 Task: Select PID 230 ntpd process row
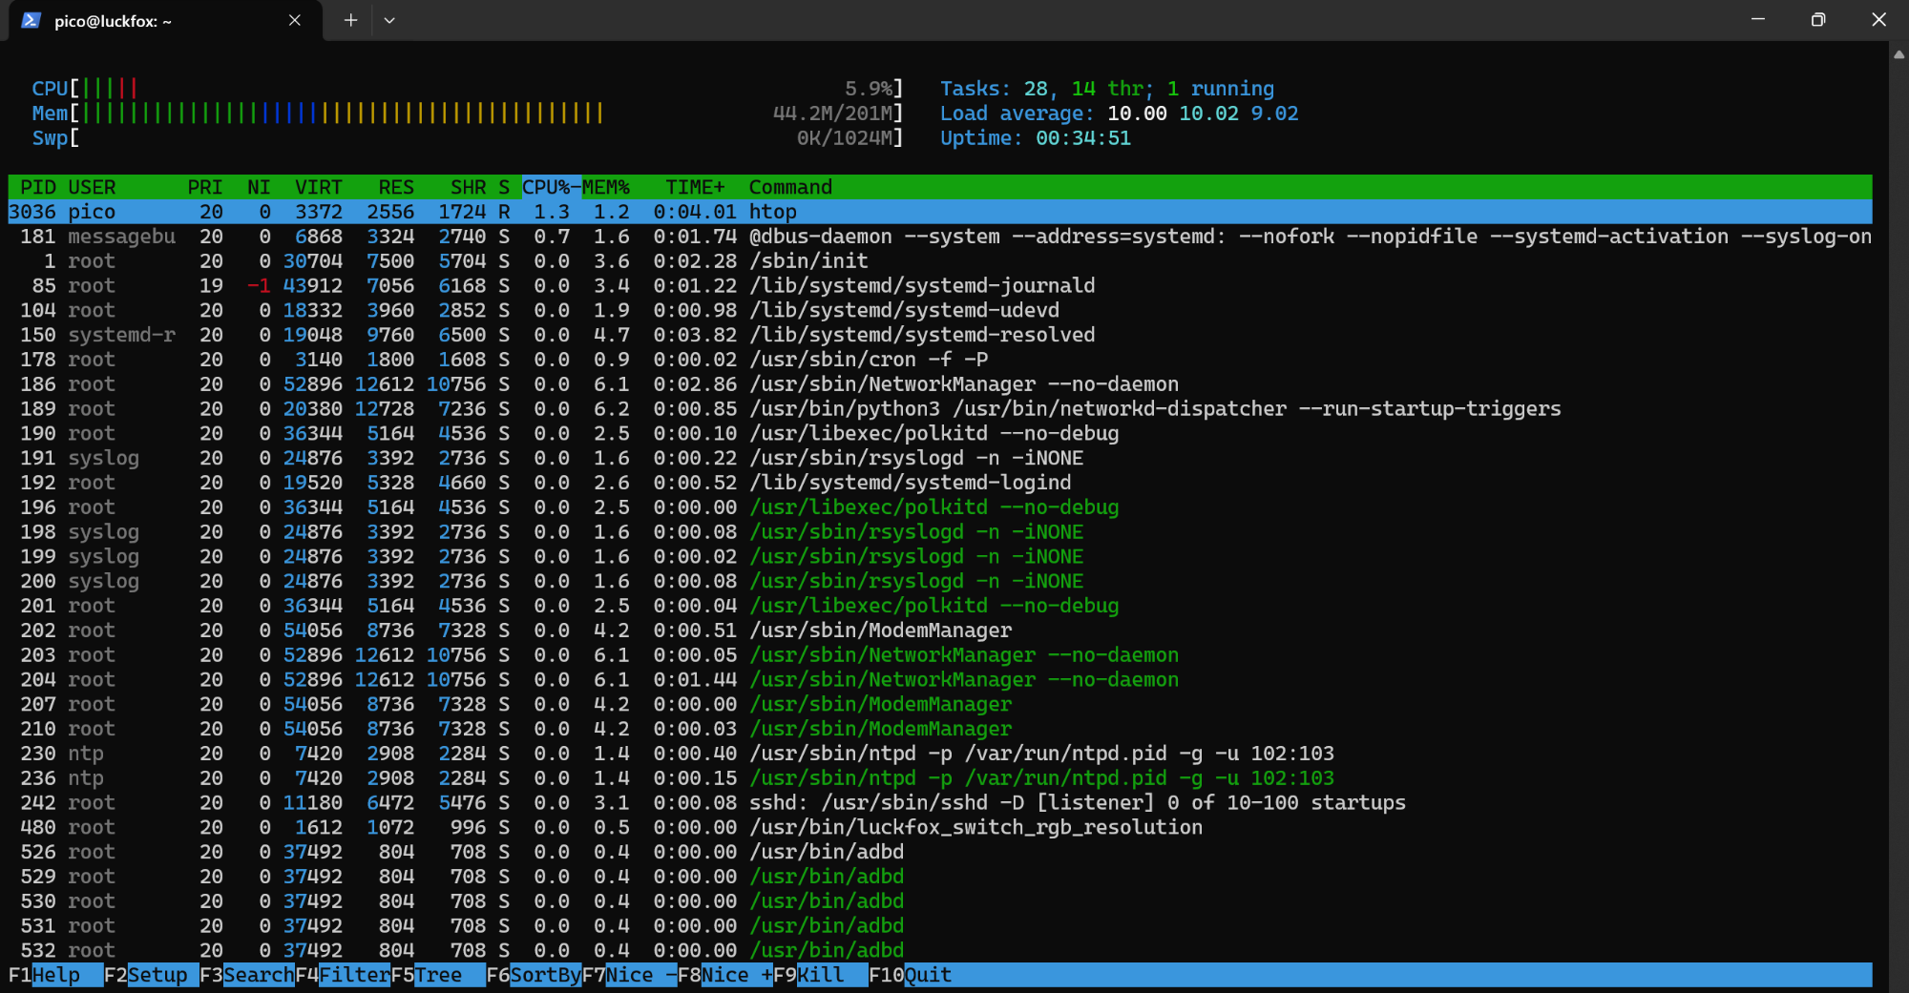[x=940, y=754]
